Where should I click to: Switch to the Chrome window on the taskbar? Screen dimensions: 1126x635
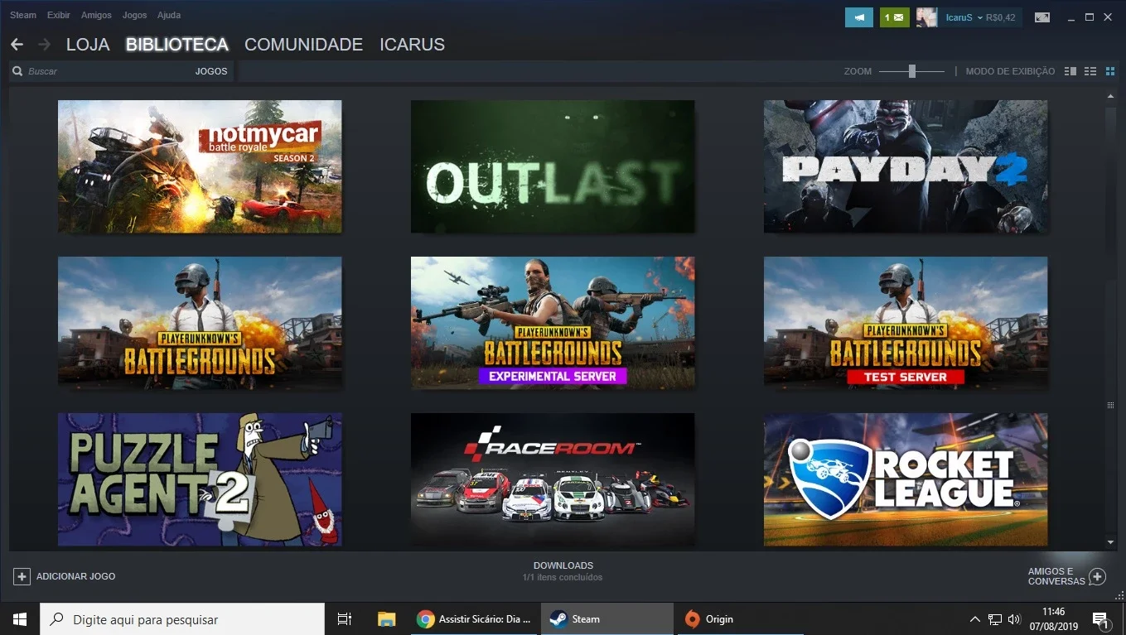[x=475, y=619]
